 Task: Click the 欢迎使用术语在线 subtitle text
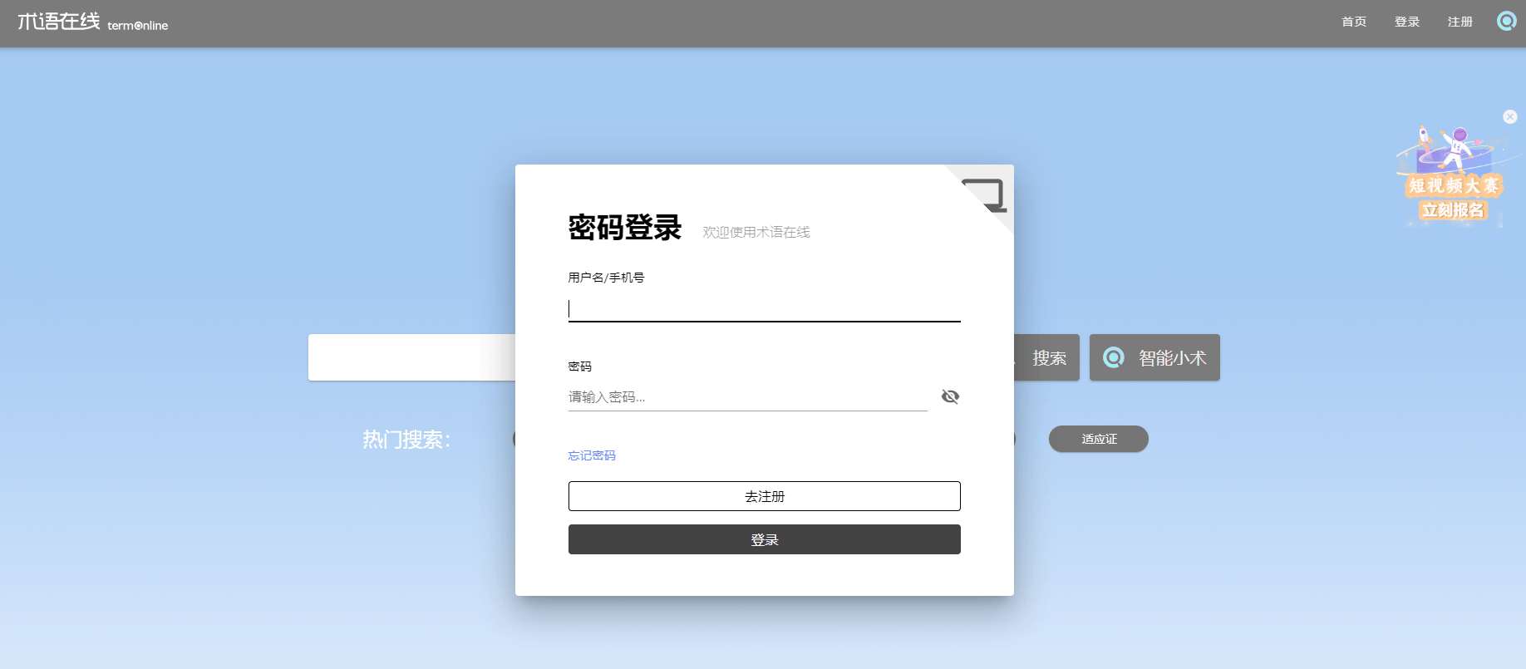[756, 232]
